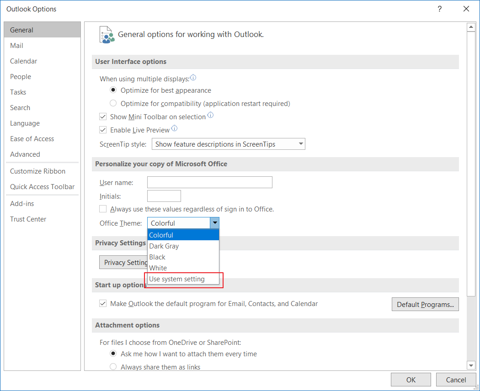Click the vertical scrollbar thumb
The image size is (480, 391).
(471, 164)
